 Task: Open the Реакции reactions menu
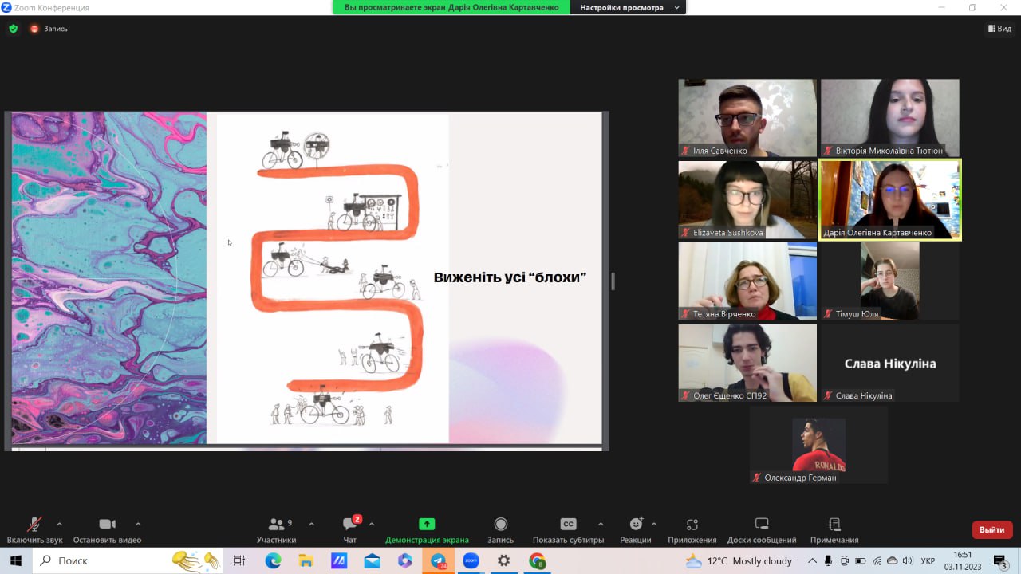(635, 529)
